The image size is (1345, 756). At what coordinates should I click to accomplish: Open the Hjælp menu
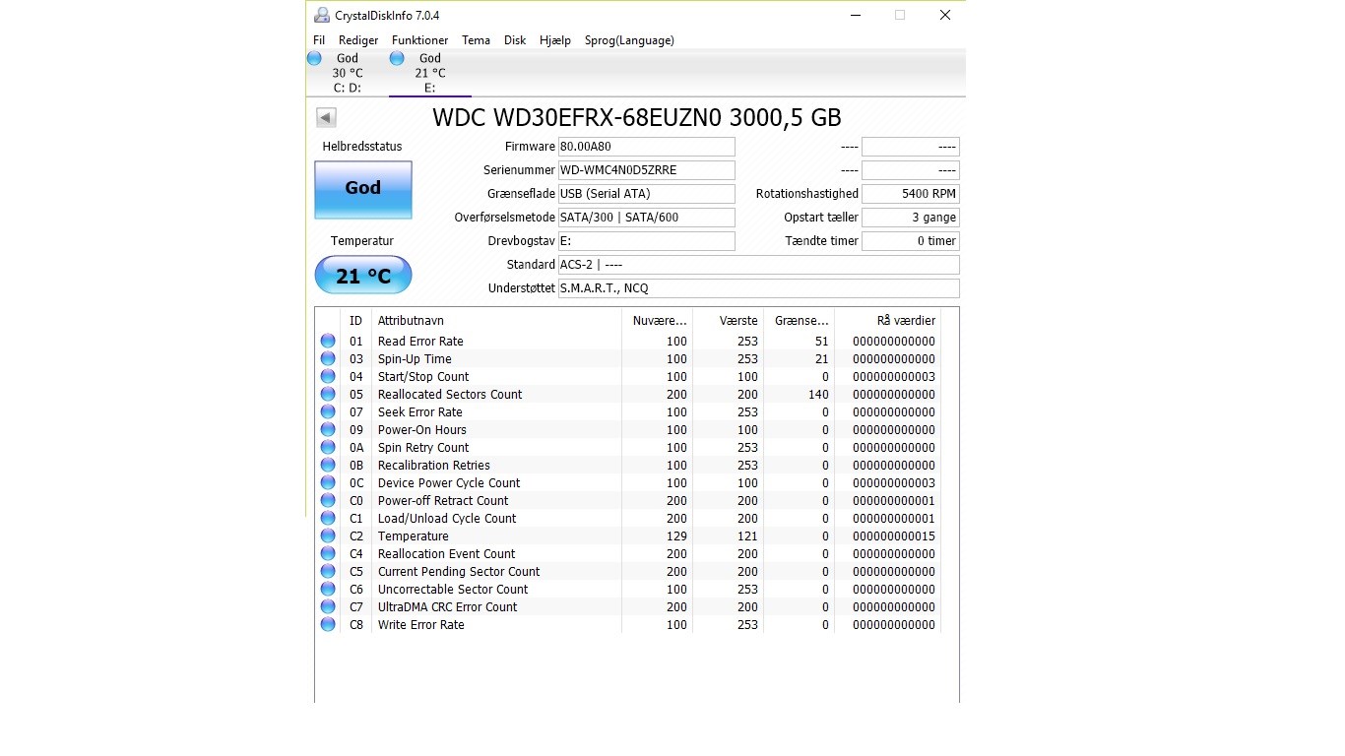(x=555, y=40)
